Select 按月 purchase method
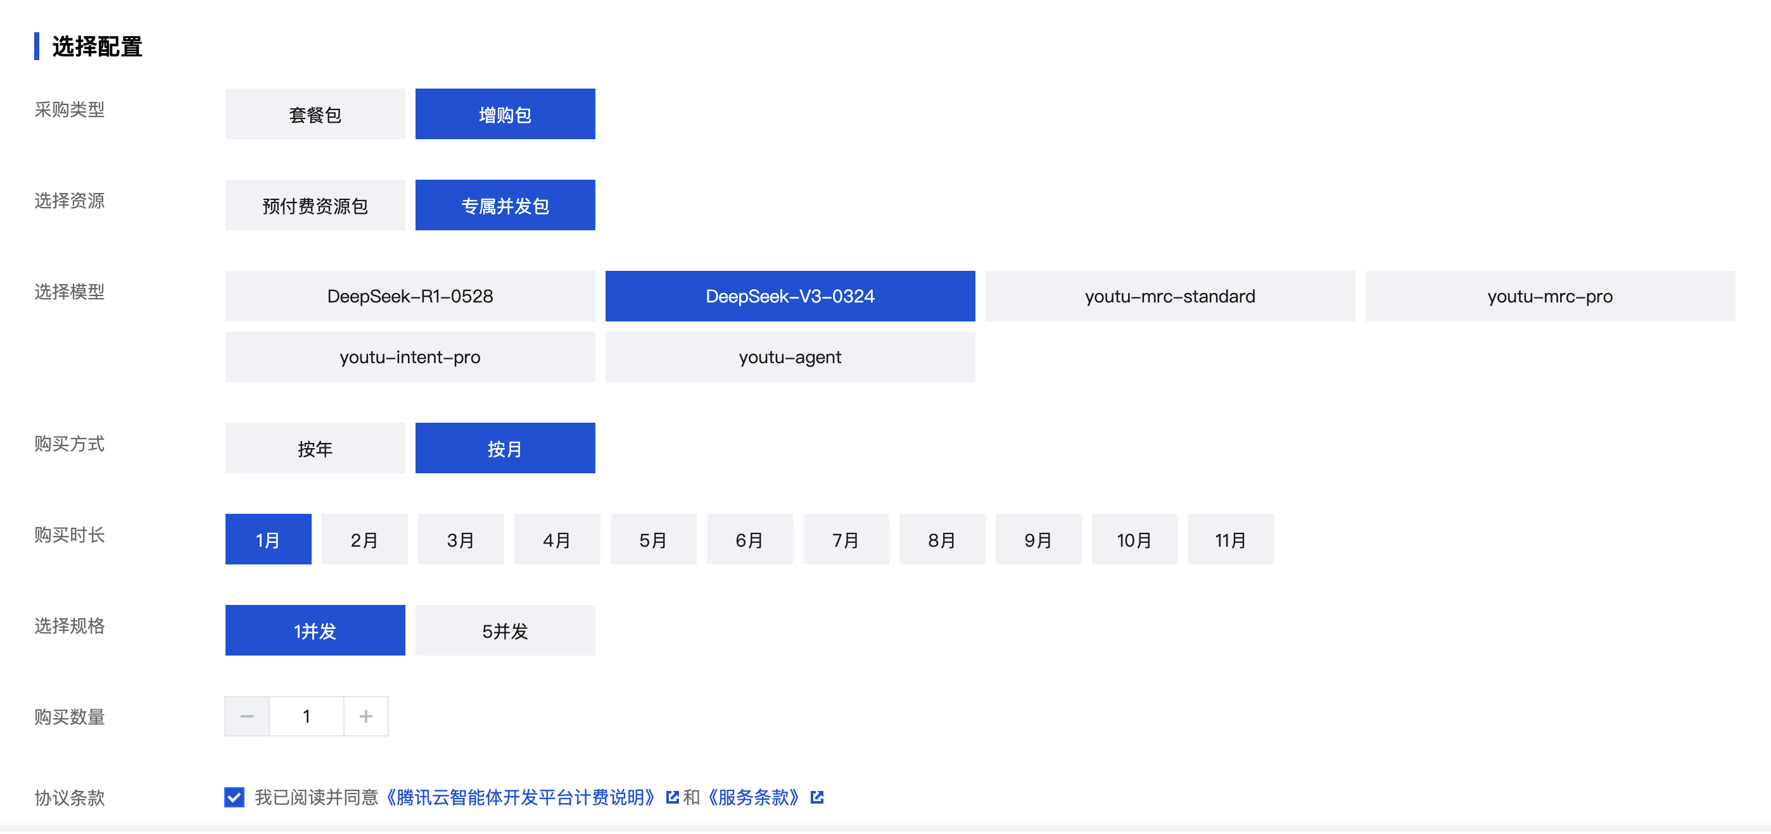Image resolution: width=1771 pixels, height=834 pixels. (x=505, y=449)
